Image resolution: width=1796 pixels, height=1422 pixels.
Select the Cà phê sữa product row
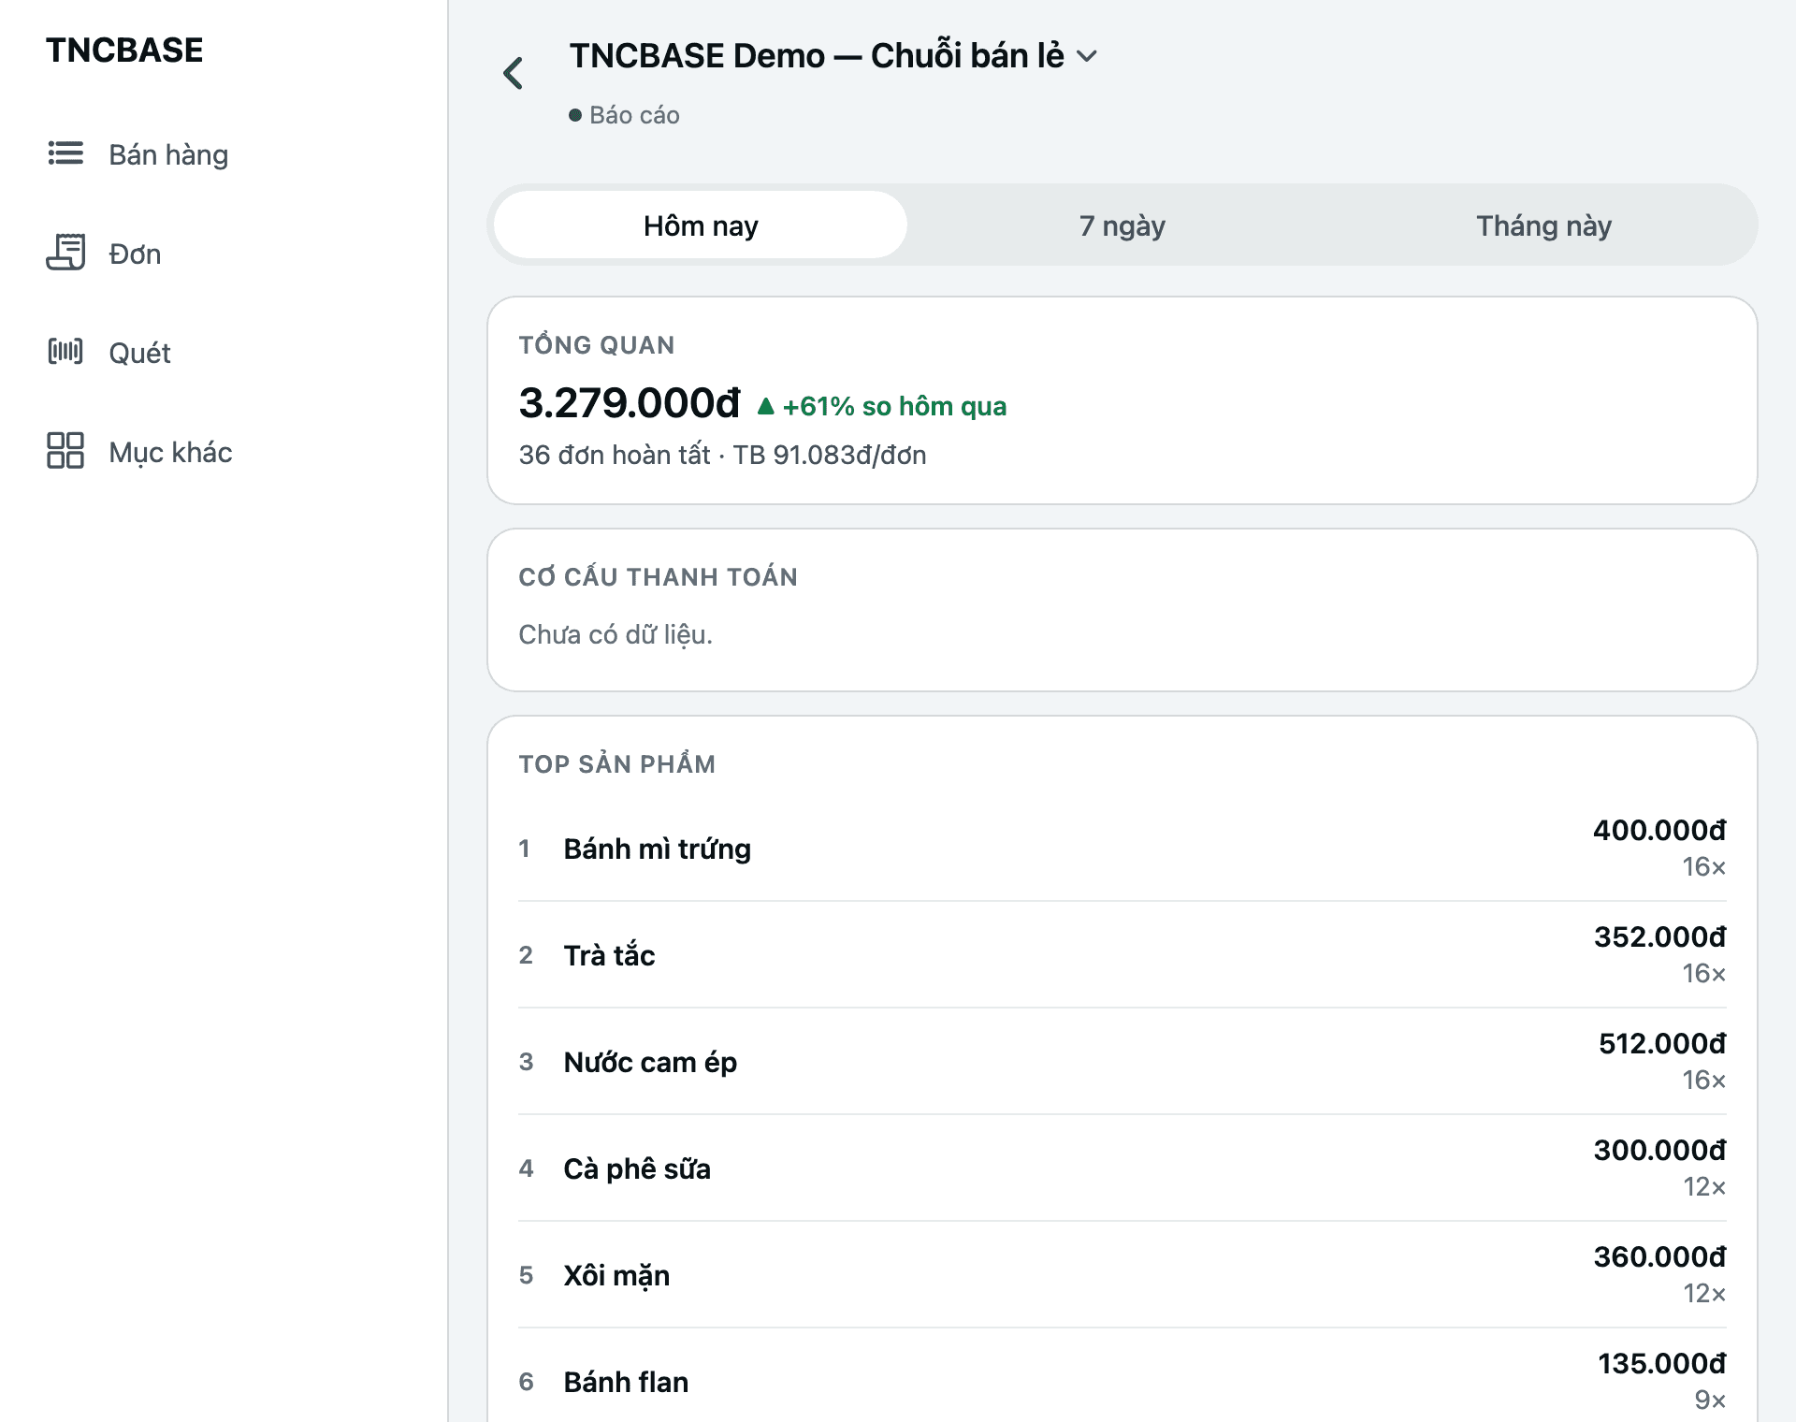(x=1122, y=1168)
